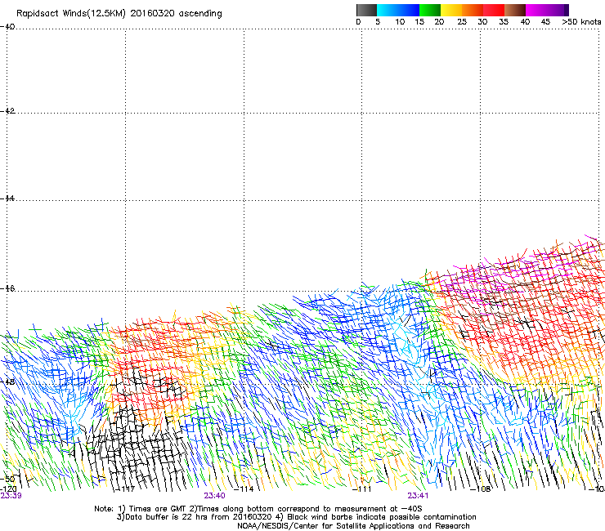
Task: Click the orange 25-30 knots color band
Action: [473, 10]
